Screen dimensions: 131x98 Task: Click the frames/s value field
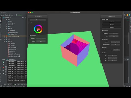[116, 42]
